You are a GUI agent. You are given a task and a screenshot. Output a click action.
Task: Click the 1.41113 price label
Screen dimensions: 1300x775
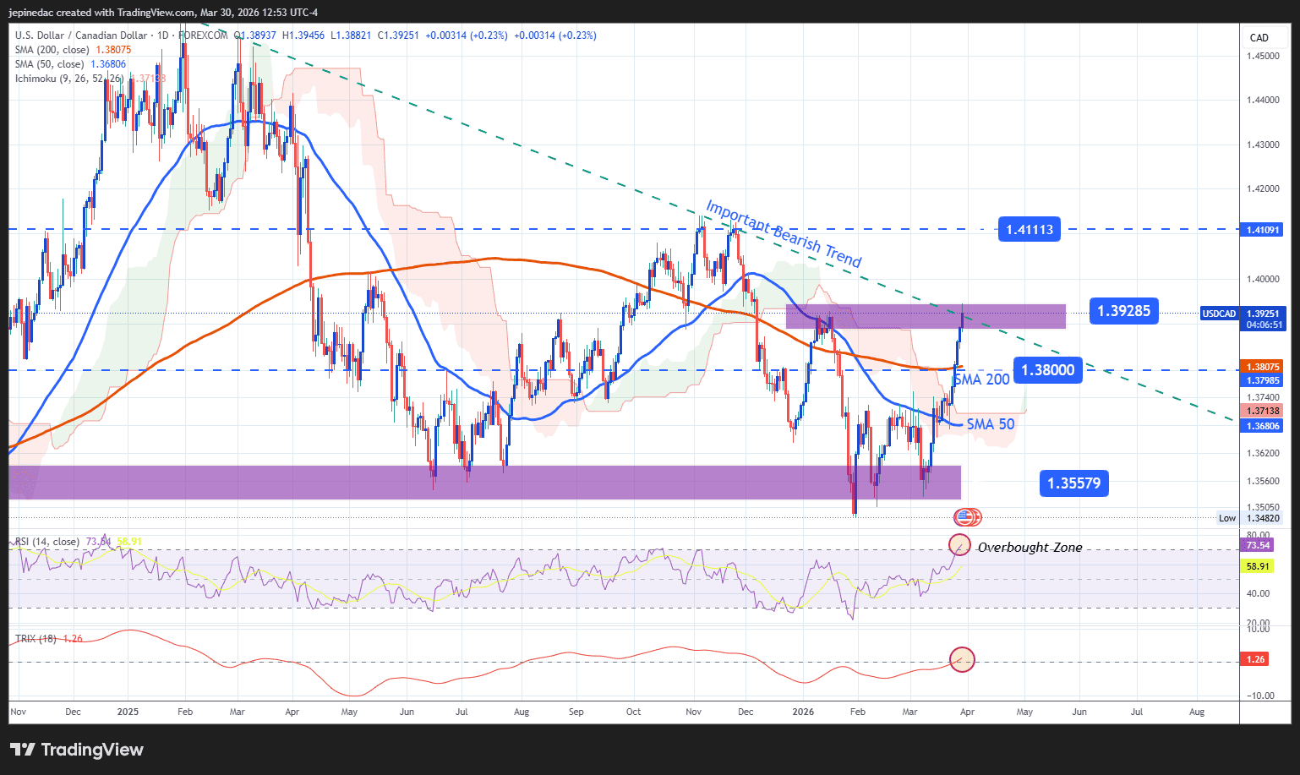pos(1029,229)
